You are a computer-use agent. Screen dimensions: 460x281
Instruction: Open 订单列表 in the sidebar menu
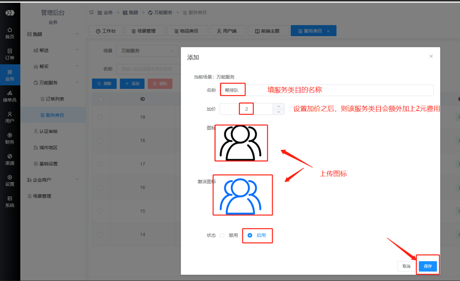55,99
